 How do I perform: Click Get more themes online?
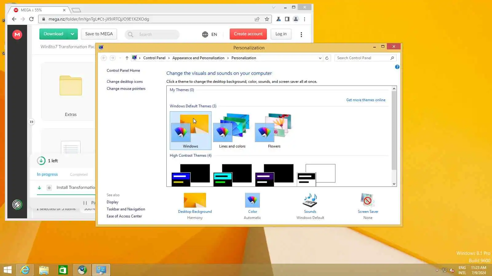tap(366, 100)
